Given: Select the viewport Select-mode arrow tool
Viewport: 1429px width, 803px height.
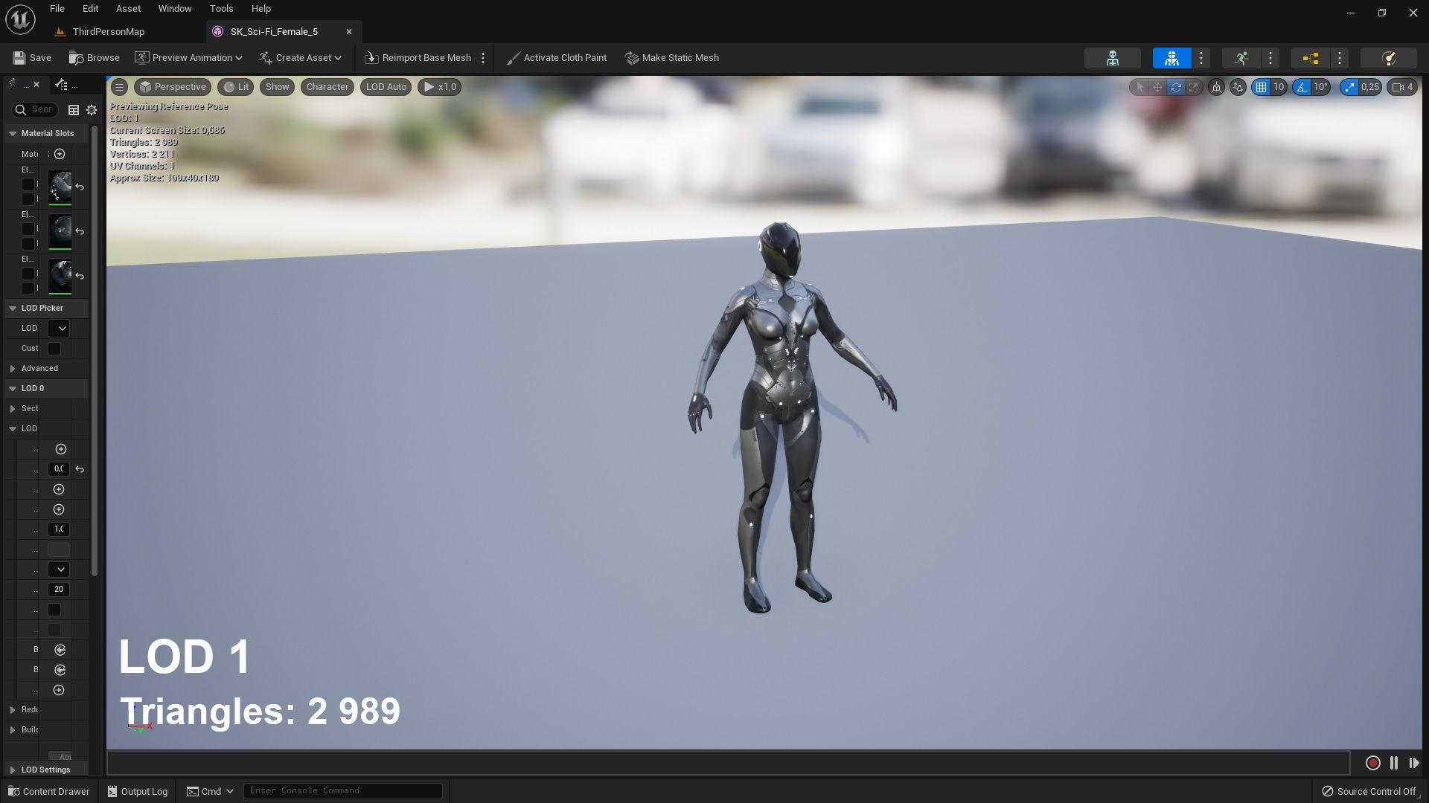Looking at the screenshot, I should [x=1139, y=87].
